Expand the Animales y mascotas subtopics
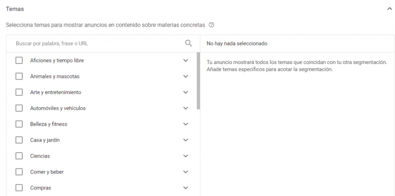395x196 pixels. tap(186, 76)
